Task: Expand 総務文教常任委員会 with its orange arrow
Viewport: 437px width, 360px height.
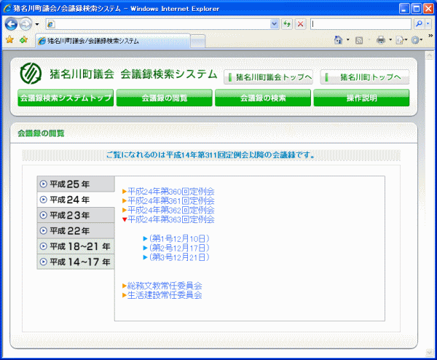Action: (x=125, y=286)
